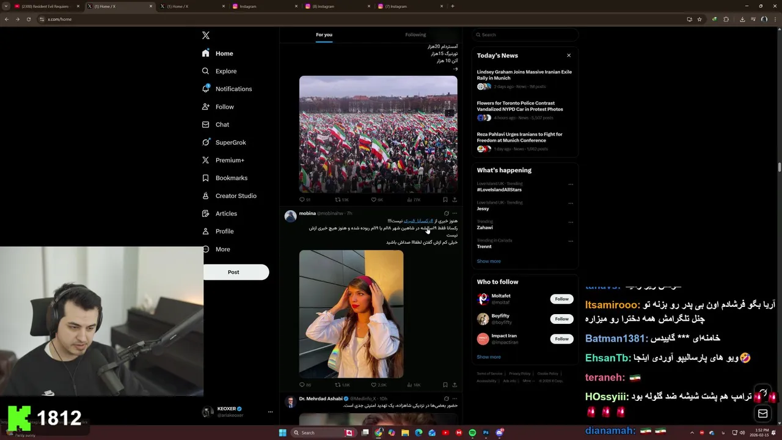
Task: Bookmark this page with the star icon
Action: coord(700,19)
